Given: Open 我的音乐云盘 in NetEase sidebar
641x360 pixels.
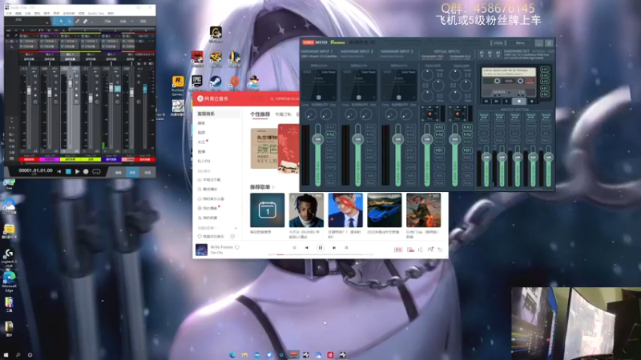Looking at the screenshot, I should pyautogui.click(x=211, y=198).
